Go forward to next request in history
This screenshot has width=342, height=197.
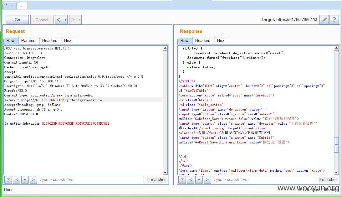coord(73,20)
